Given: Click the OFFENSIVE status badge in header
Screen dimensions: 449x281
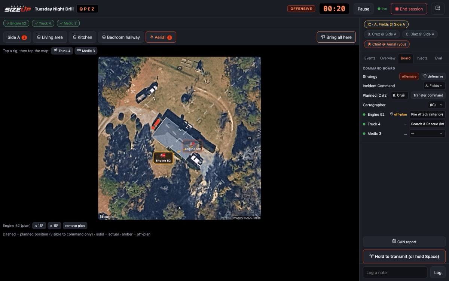Looking at the screenshot, I should click(x=301, y=9).
